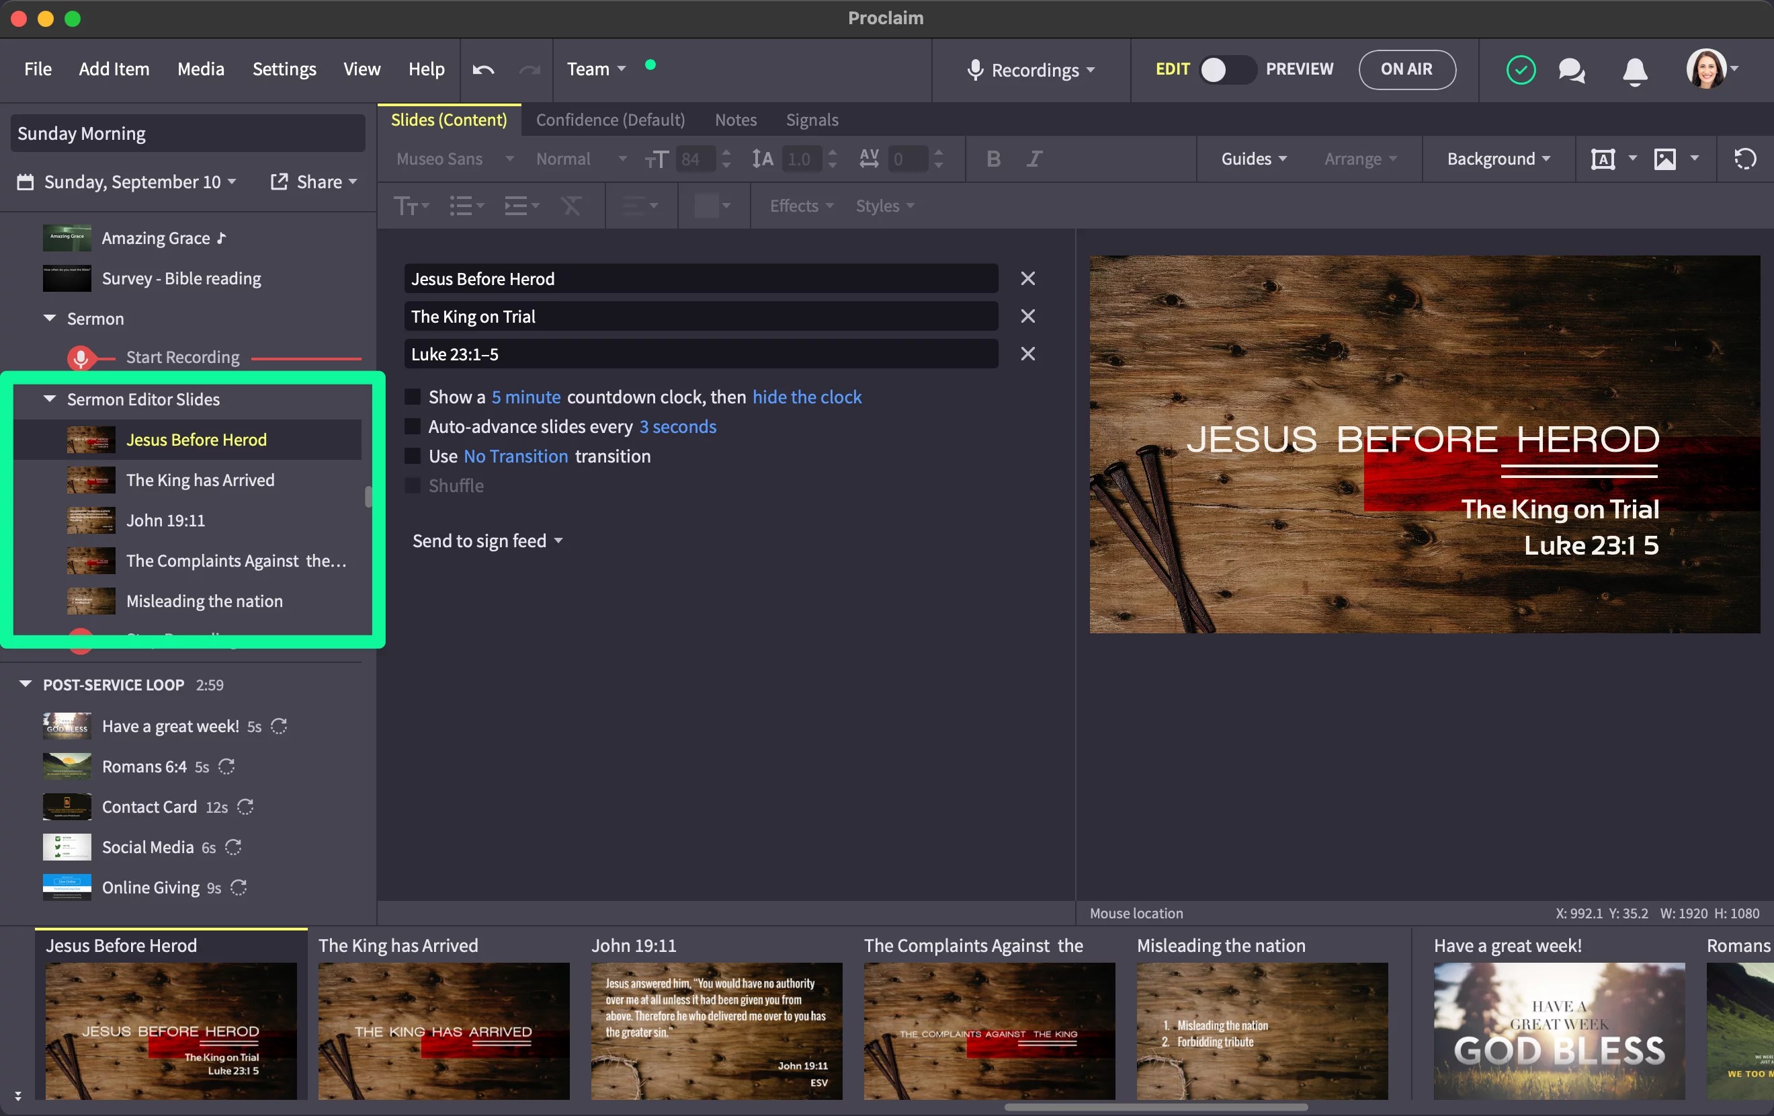1774x1116 pixels.
Task: Click the hide the clock link
Action: point(806,397)
